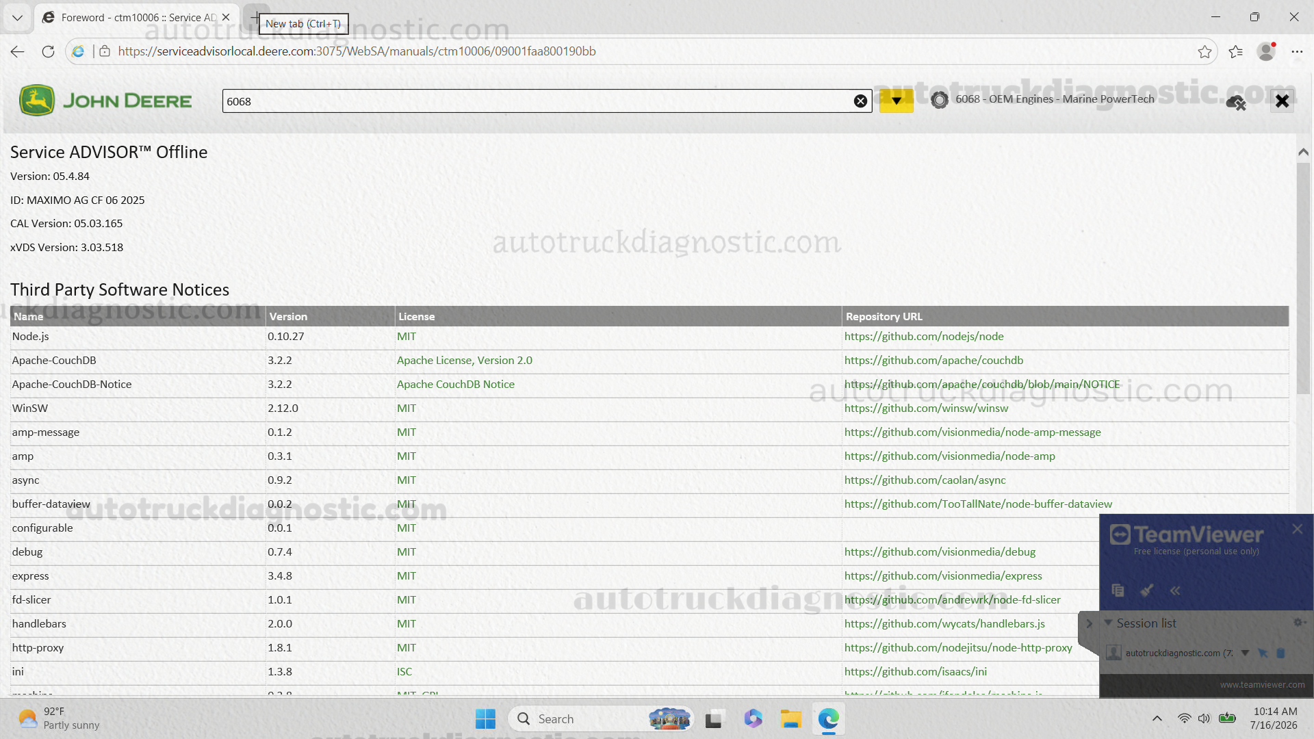Close the Foreword ctm10006 tab

(x=226, y=18)
